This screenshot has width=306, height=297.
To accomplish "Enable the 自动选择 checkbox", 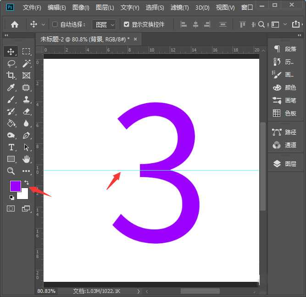I will [x=55, y=24].
